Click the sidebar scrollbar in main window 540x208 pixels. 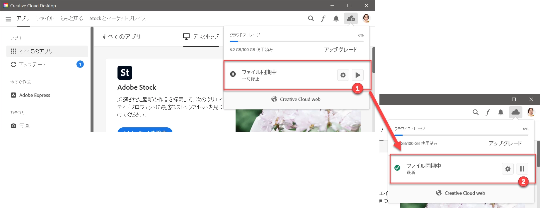click(x=92, y=79)
